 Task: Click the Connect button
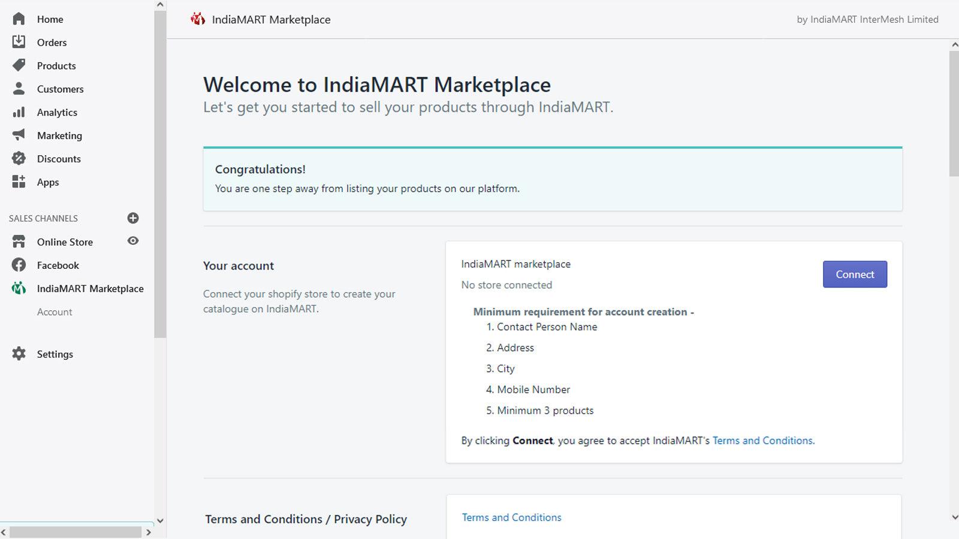click(x=855, y=274)
